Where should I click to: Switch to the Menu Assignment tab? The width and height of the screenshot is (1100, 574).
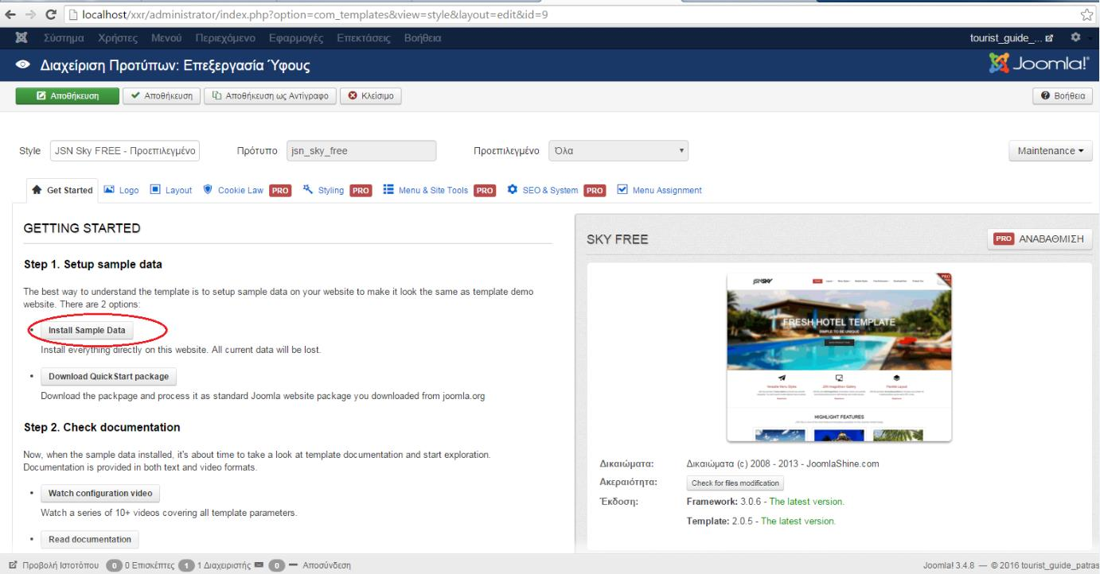click(x=660, y=190)
